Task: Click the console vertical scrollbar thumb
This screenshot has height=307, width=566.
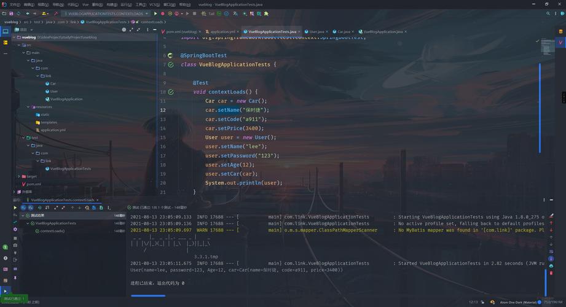Action: tap(546, 283)
